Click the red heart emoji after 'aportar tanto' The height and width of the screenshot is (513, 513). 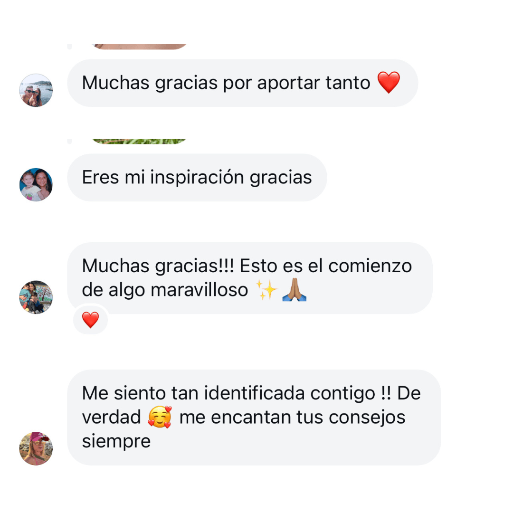389,83
